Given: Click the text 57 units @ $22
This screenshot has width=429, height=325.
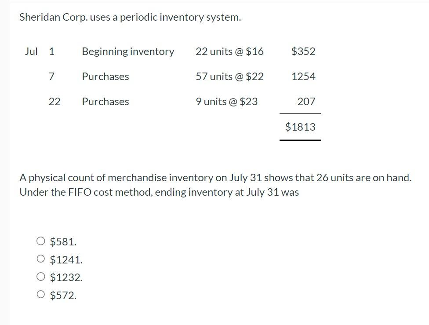Looking at the screenshot, I should (x=230, y=77).
